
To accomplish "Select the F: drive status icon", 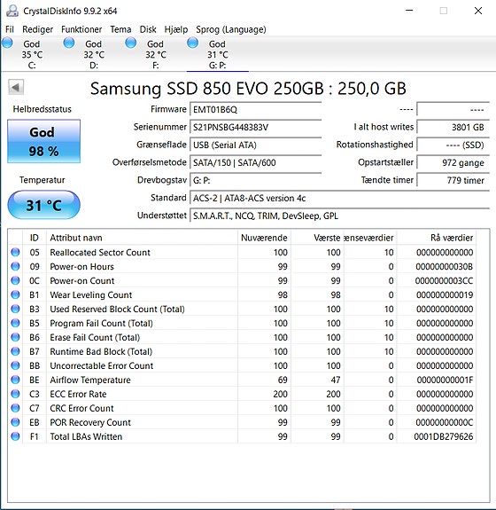I will pyautogui.click(x=131, y=43).
